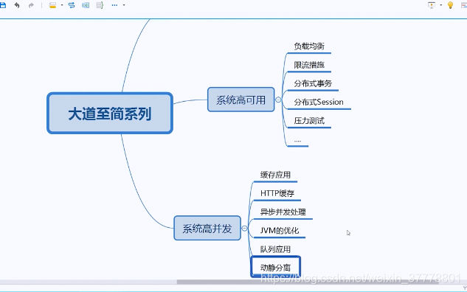Viewport: 467px width, 292px height.
Task: Select subtopic 队列应用
Action: pos(275,249)
